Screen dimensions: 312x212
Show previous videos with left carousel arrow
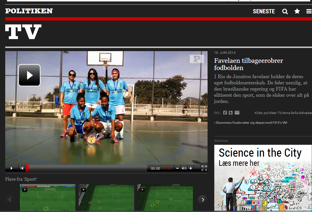[10, 199]
